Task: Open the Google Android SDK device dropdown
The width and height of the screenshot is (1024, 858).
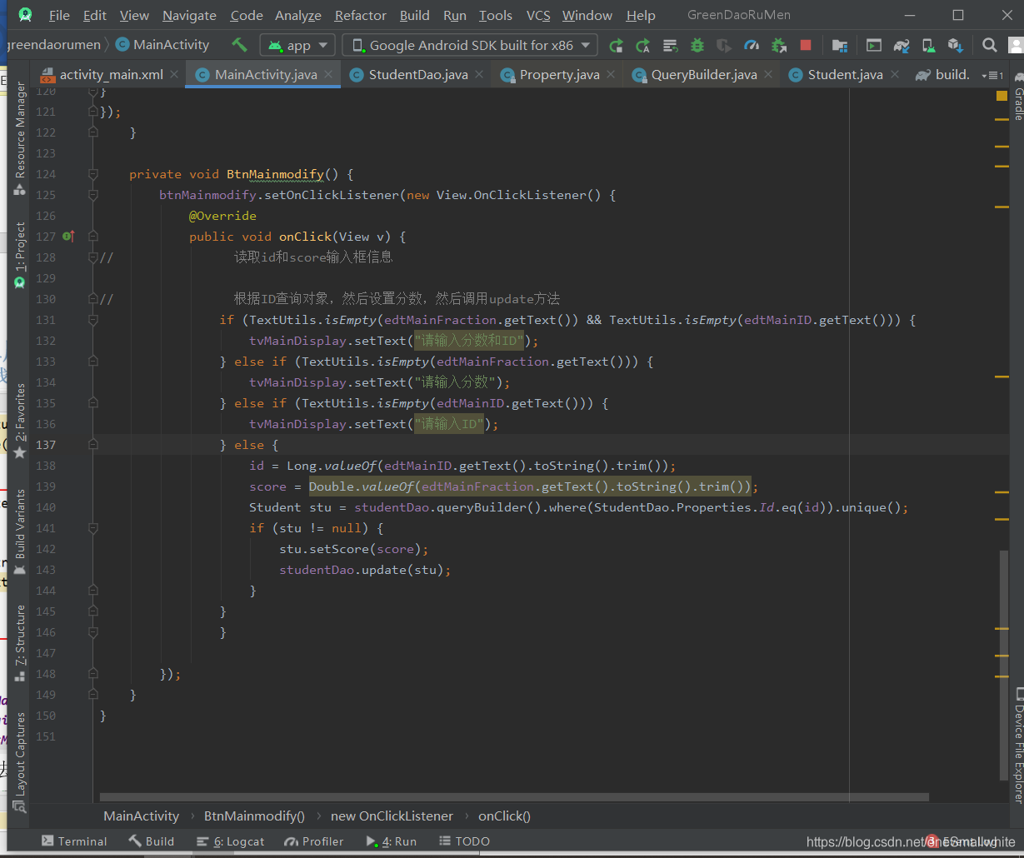Action: click(471, 45)
